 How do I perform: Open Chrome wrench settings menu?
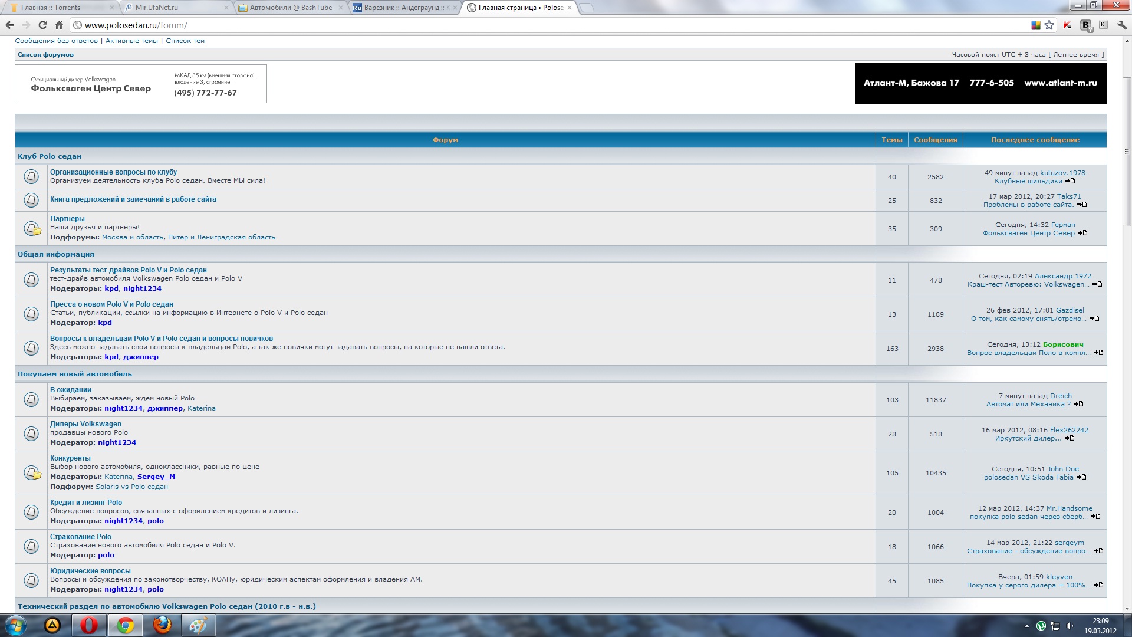(x=1122, y=25)
